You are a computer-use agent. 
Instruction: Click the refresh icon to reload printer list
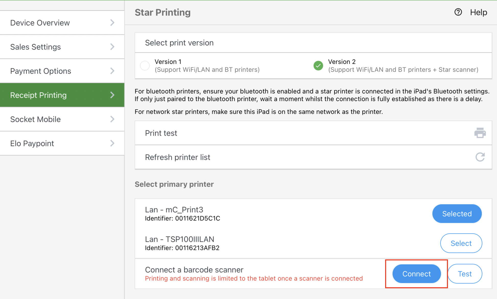[x=480, y=157]
